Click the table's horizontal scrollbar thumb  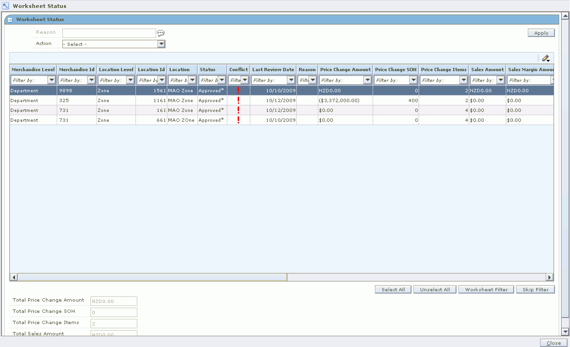tap(152, 277)
